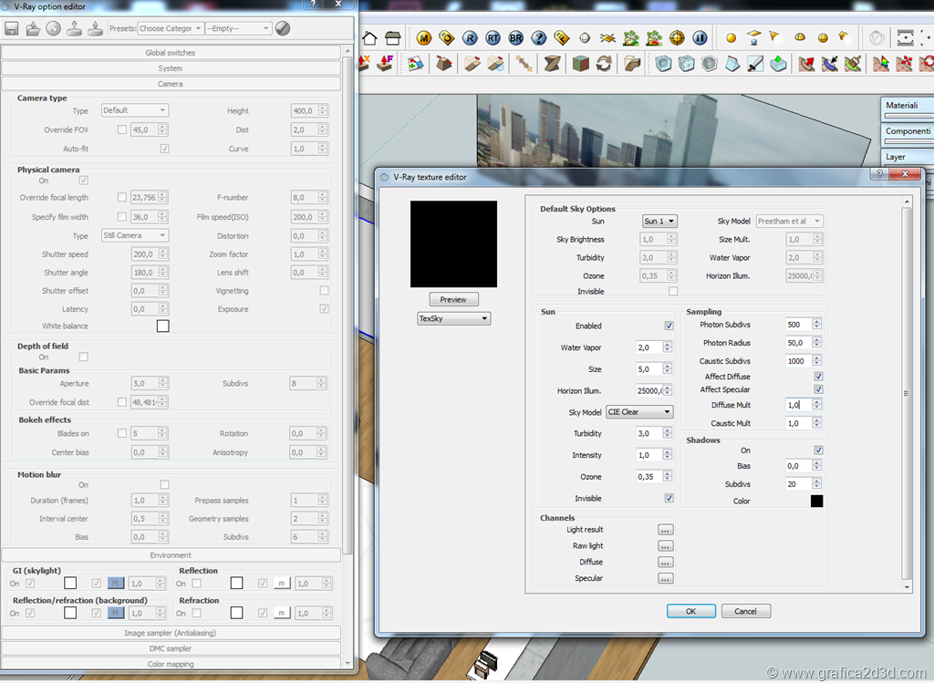Enable Depth of field On checkbox
The image size is (934, 683).
83,357
